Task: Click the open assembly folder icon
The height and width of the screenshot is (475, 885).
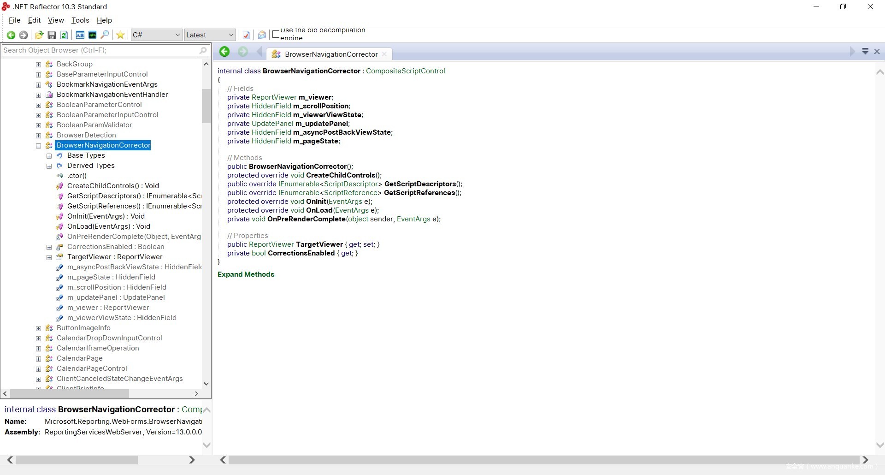Action: tap(39, 35)
